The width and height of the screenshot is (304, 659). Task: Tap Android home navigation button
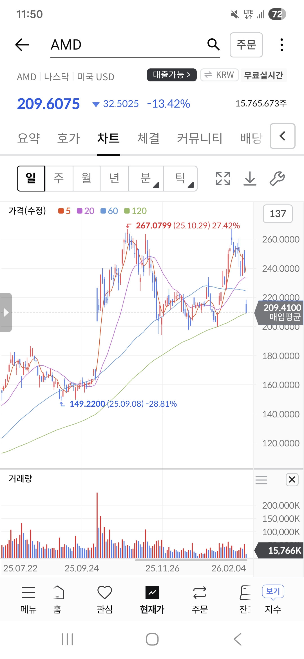pos(152,639)
